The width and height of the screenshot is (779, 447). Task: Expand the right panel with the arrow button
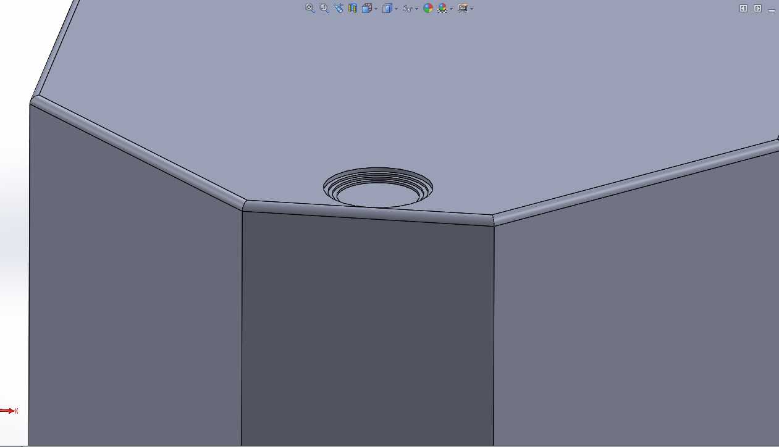[757, 8]
